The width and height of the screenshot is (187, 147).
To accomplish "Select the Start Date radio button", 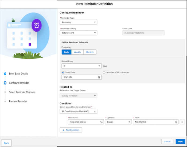I will pos(63,72).
